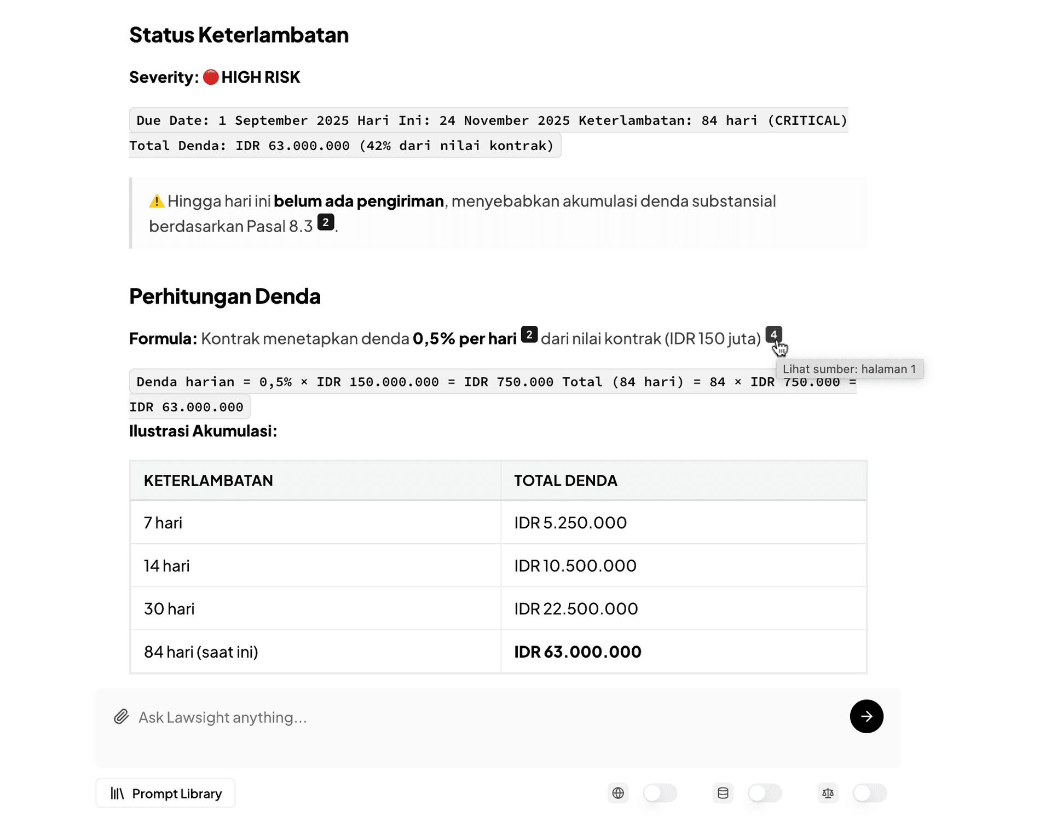1051x817 pixels.
Task: Attach a file using the paperclip icon
Action: click(120, 716)
